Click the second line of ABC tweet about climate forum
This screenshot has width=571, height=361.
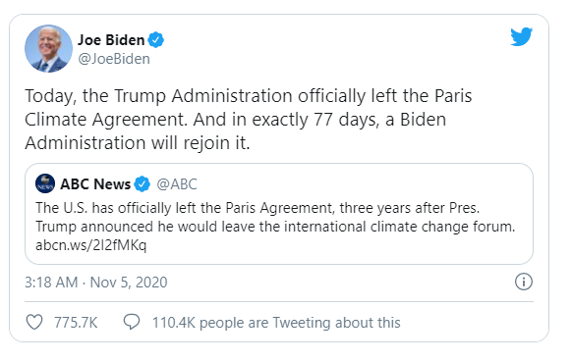point(275,227)
